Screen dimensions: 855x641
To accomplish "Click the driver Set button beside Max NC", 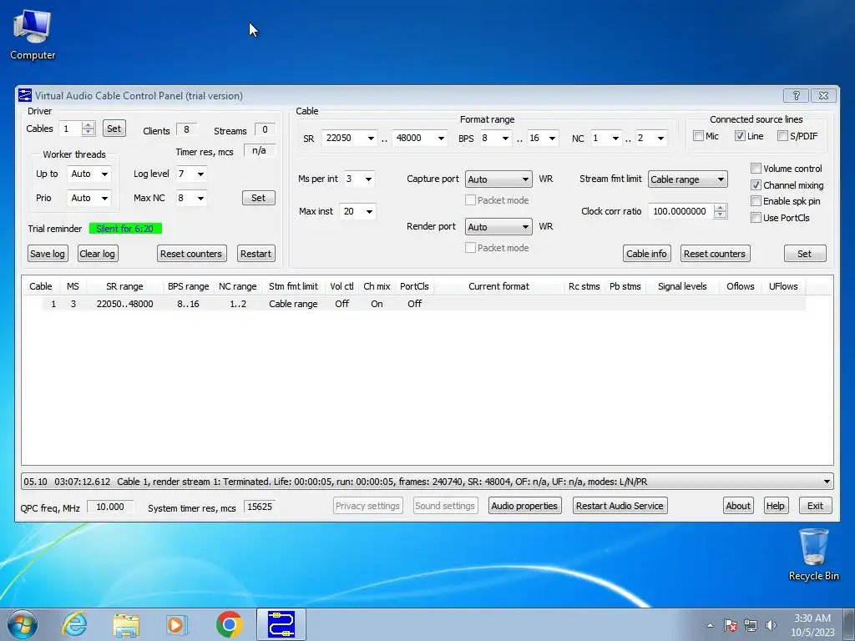I will (x=259, y=198).
